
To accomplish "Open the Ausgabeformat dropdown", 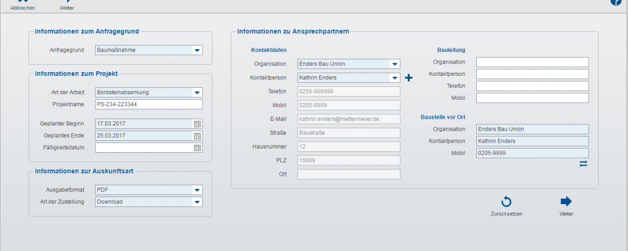I will pyautogui.click(x=197, y=190).
